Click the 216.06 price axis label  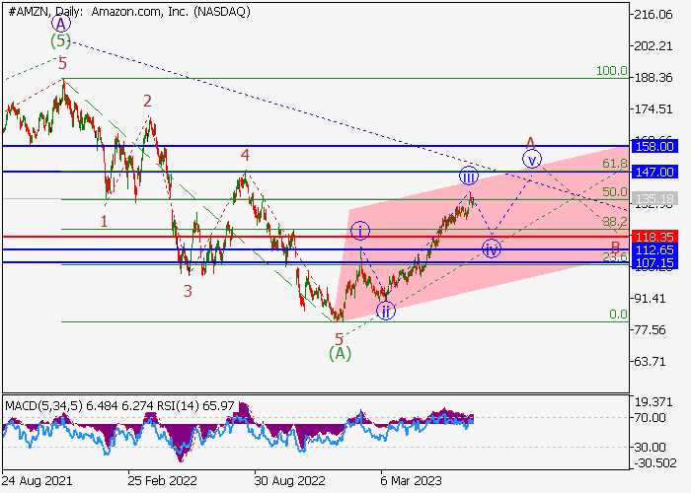tap(653, 15)
